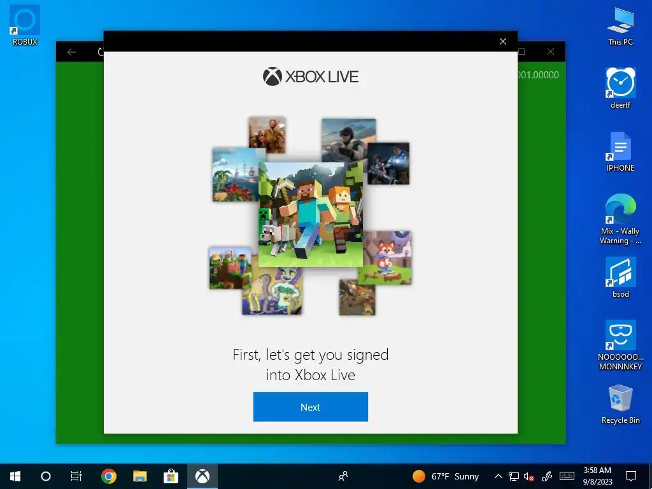Open Task View in the taskbar
This screenshot has height=489, width=652.
click(x=76, y=476)
